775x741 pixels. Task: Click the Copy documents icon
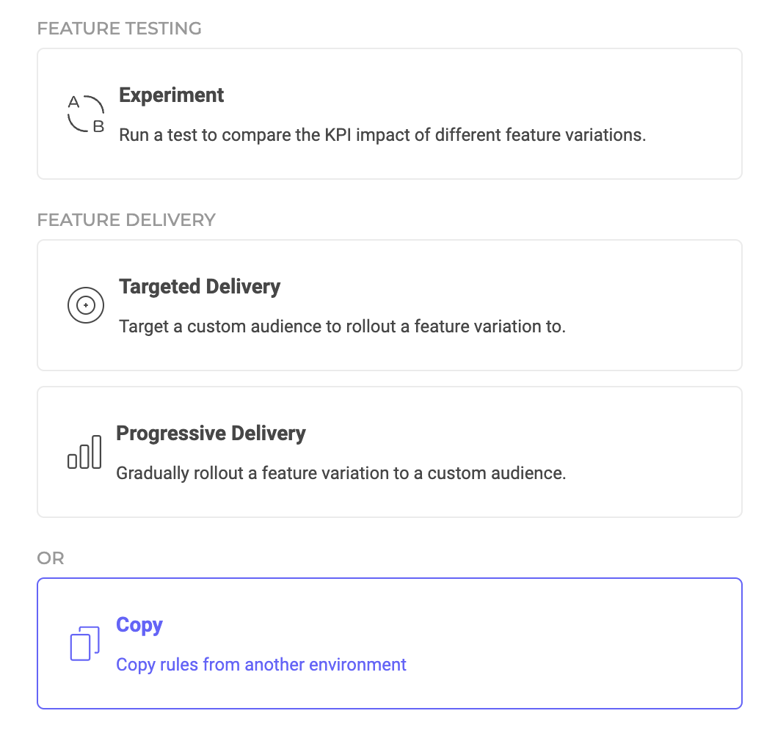point(84,643)
